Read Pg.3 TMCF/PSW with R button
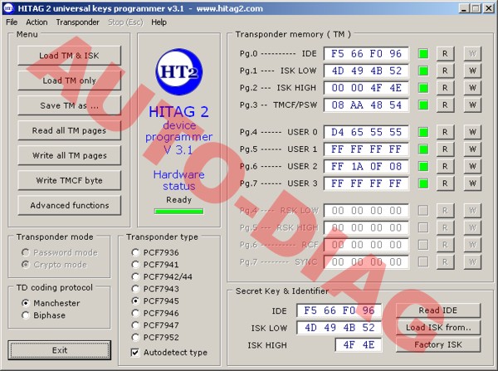The image size is (498, 371). click(445, 105)
